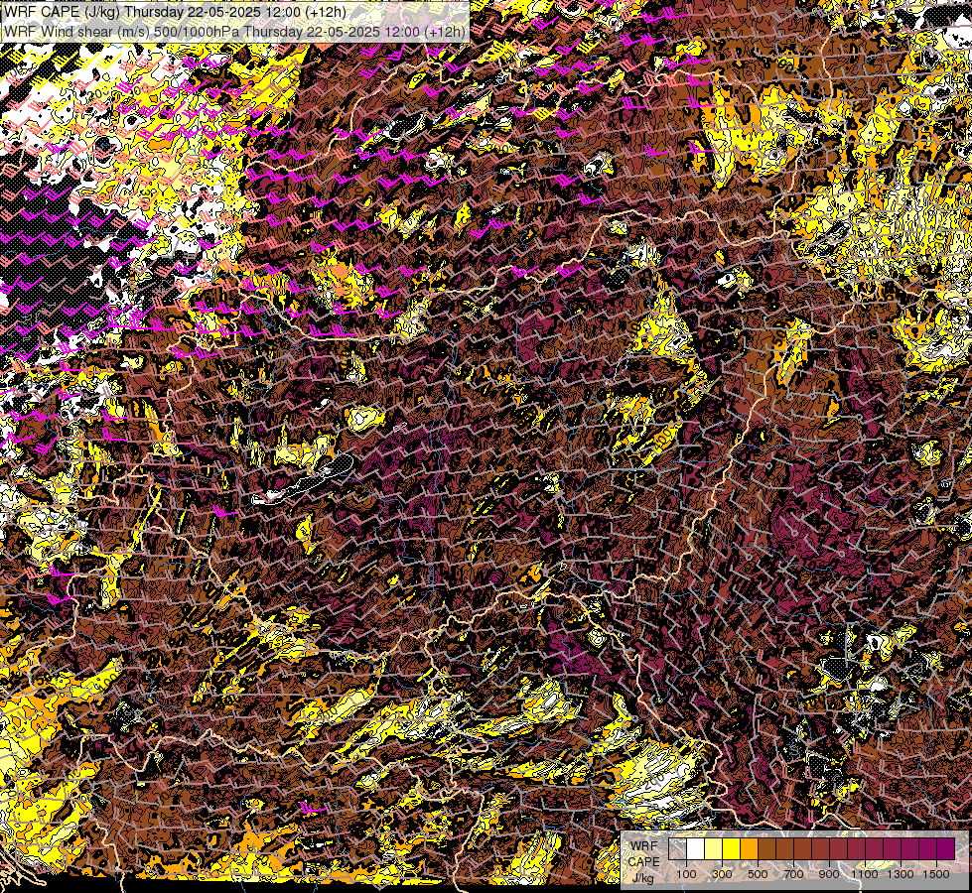Click the white 100–200 J/kg legend swatch
Image resolution: width=972 pixels, height=893 pixels.
pyautogui.click(x=696, y=848)
